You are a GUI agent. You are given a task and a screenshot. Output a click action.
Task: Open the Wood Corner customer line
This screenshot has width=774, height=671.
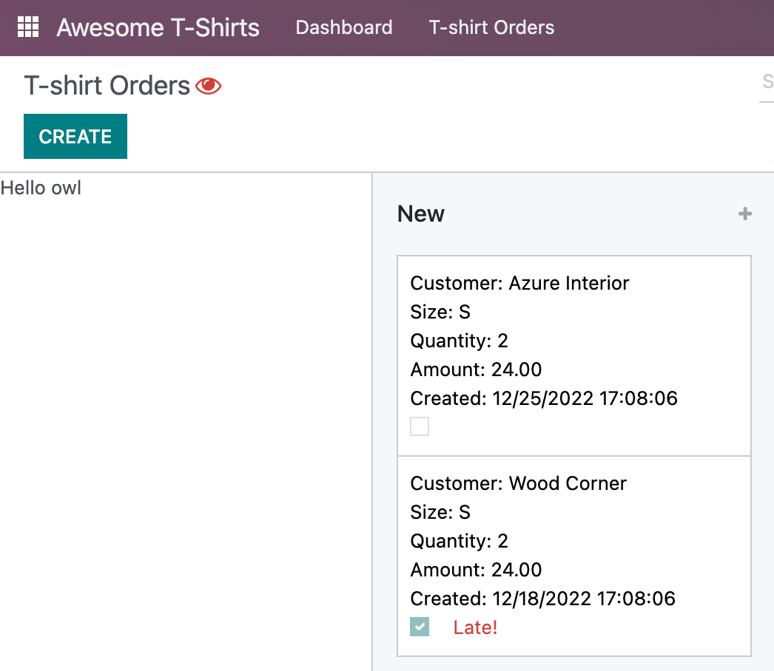[518, 483]
